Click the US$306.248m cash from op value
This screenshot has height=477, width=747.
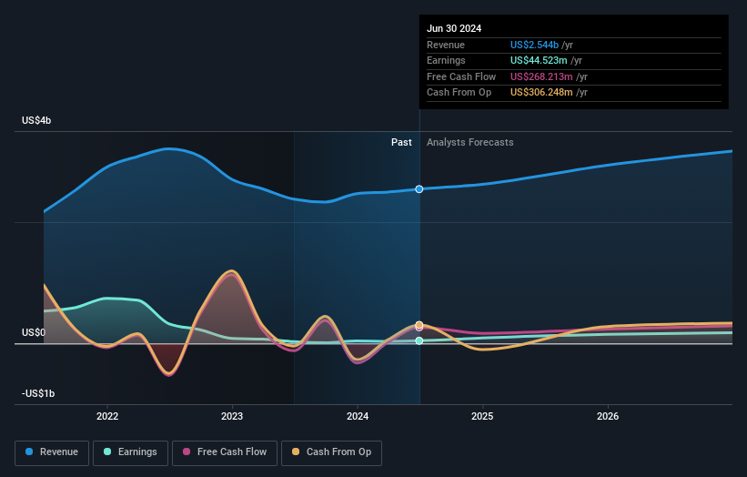tap(541, 93)
